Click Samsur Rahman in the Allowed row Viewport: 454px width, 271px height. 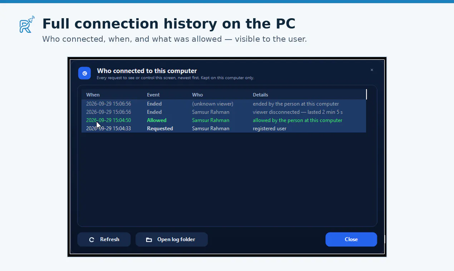pos(211,120)
